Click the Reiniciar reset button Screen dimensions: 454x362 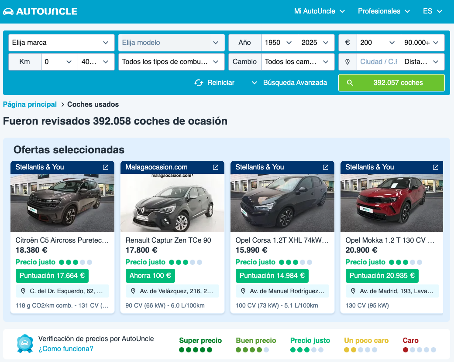tap(214, 83)
